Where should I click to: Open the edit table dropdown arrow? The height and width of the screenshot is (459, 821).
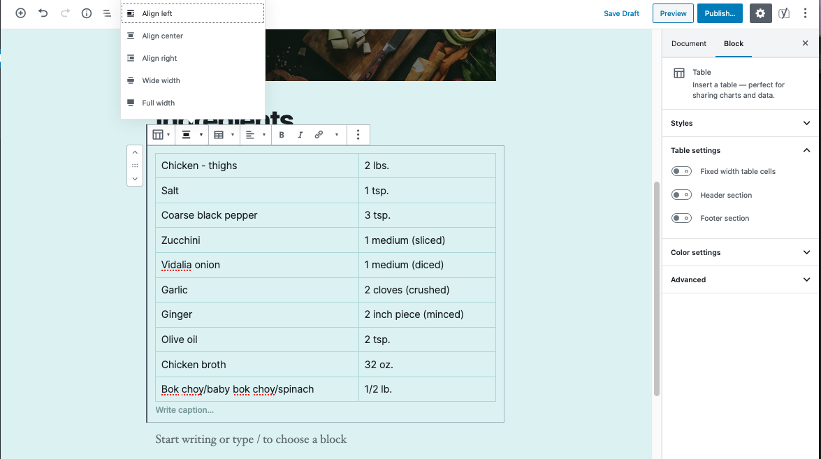(233, 135)
